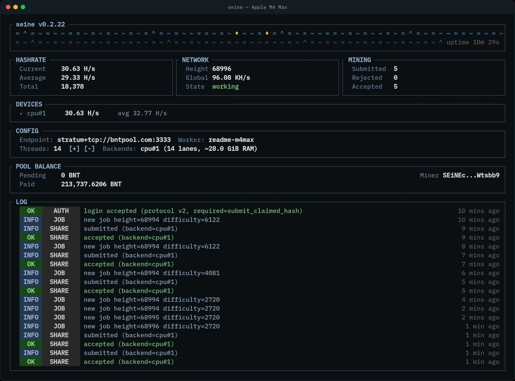
Task: Click the miner address SEiNEc...Wtsbb9
Action: (x=471, y=175)
